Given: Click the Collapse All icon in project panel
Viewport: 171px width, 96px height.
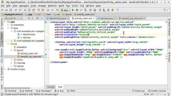Looking at the screenshot, I should coord(33,18).
